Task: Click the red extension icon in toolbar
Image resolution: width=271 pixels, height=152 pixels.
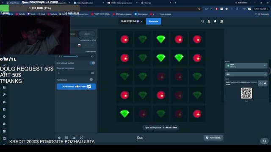Action: click(x=216, y=9)
